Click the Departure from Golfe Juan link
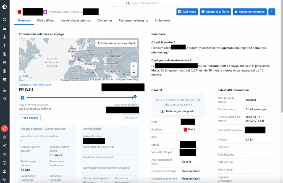The height and width of the screenshot is (183, 283). click(35, 85)
